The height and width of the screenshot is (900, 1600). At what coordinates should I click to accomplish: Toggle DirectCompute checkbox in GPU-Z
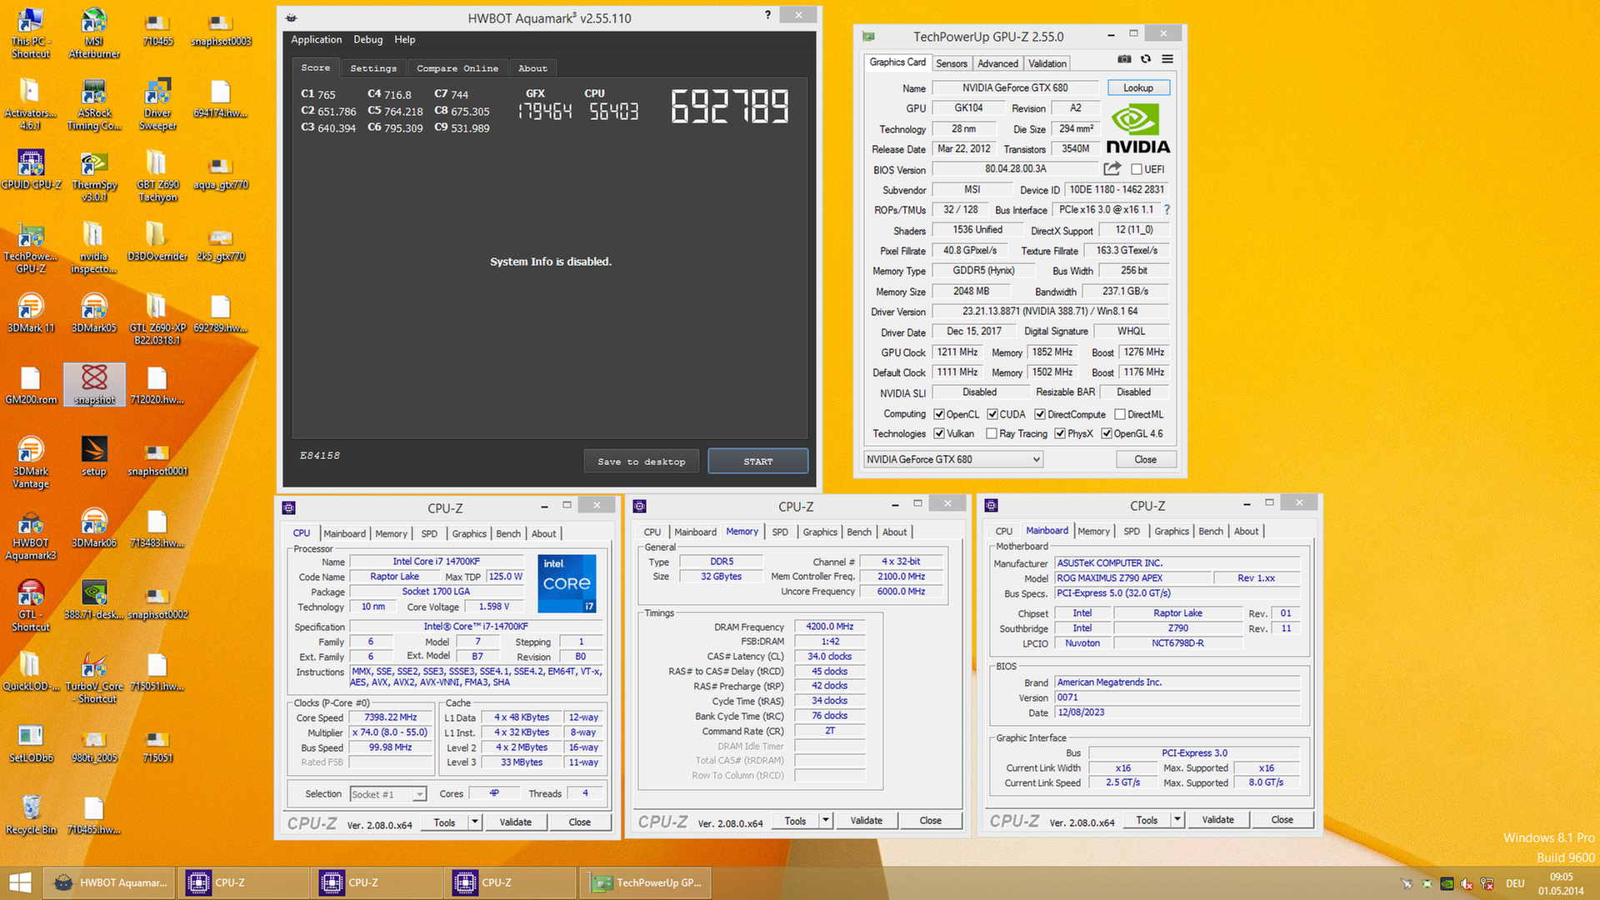coord(1040,414)
